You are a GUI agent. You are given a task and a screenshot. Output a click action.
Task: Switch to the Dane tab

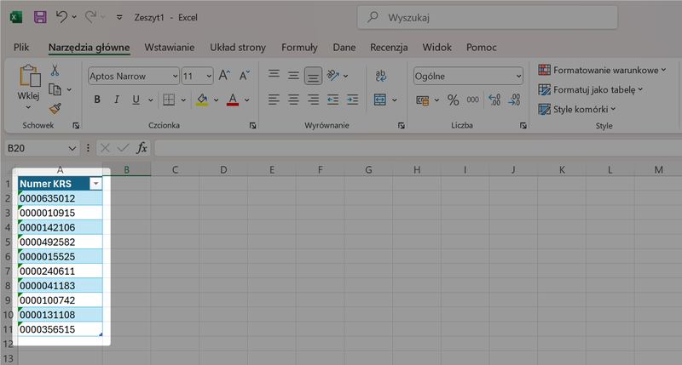tap(344, 48)
